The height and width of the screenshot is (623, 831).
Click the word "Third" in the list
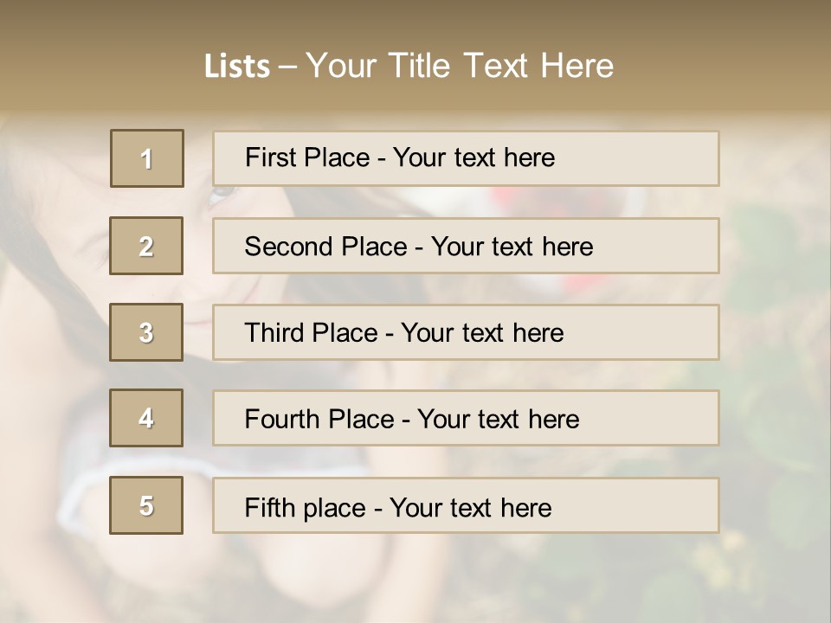[x=274, y=333]
